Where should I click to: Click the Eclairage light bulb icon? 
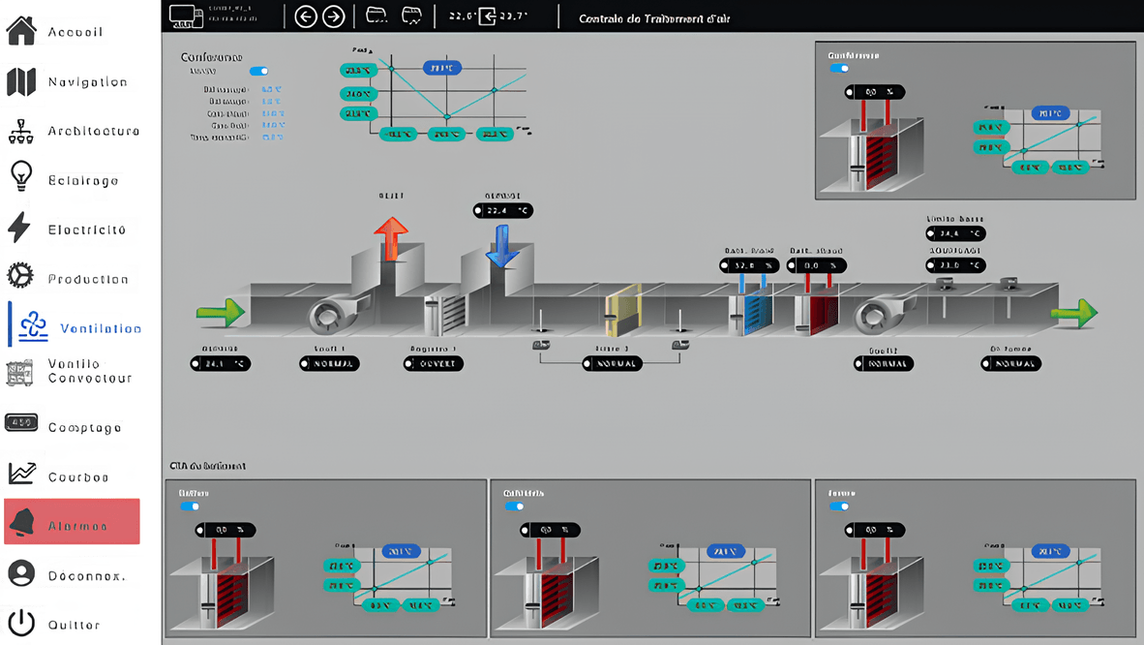[21, 179]
